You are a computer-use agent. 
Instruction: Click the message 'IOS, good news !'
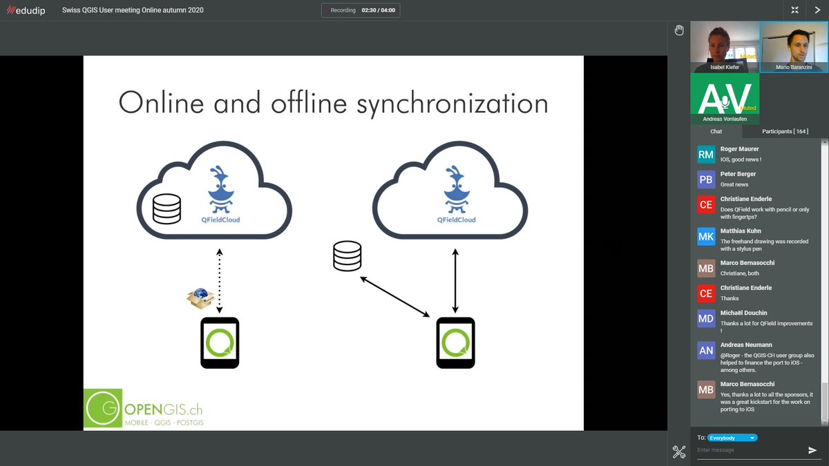point(741,159)
